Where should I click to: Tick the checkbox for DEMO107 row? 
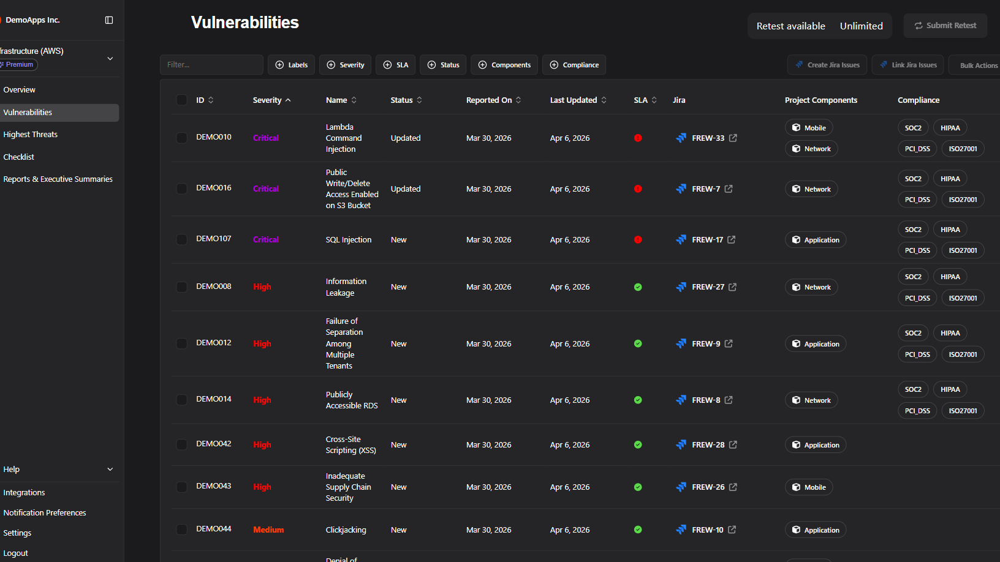pyautogui.click(x=182, y=239)
